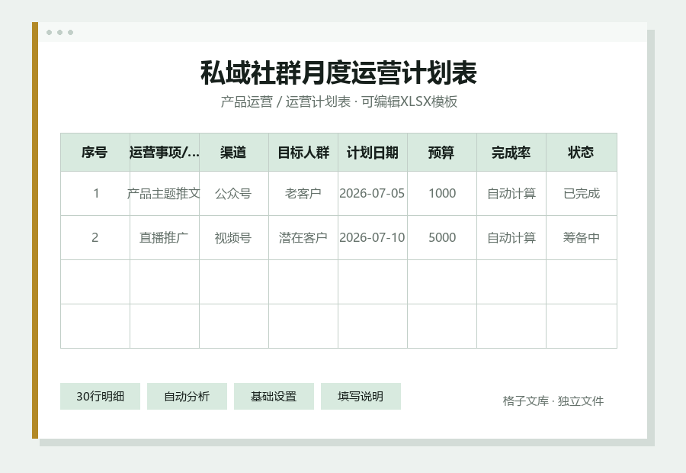Screen dimensions: 686x473
Task: Click the 老客户 cell
Action: [x=303, y=194]
